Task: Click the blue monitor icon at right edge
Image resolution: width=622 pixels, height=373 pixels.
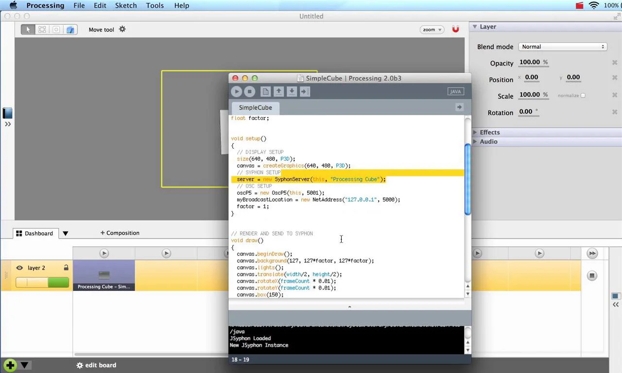Action: pos(616,296)
